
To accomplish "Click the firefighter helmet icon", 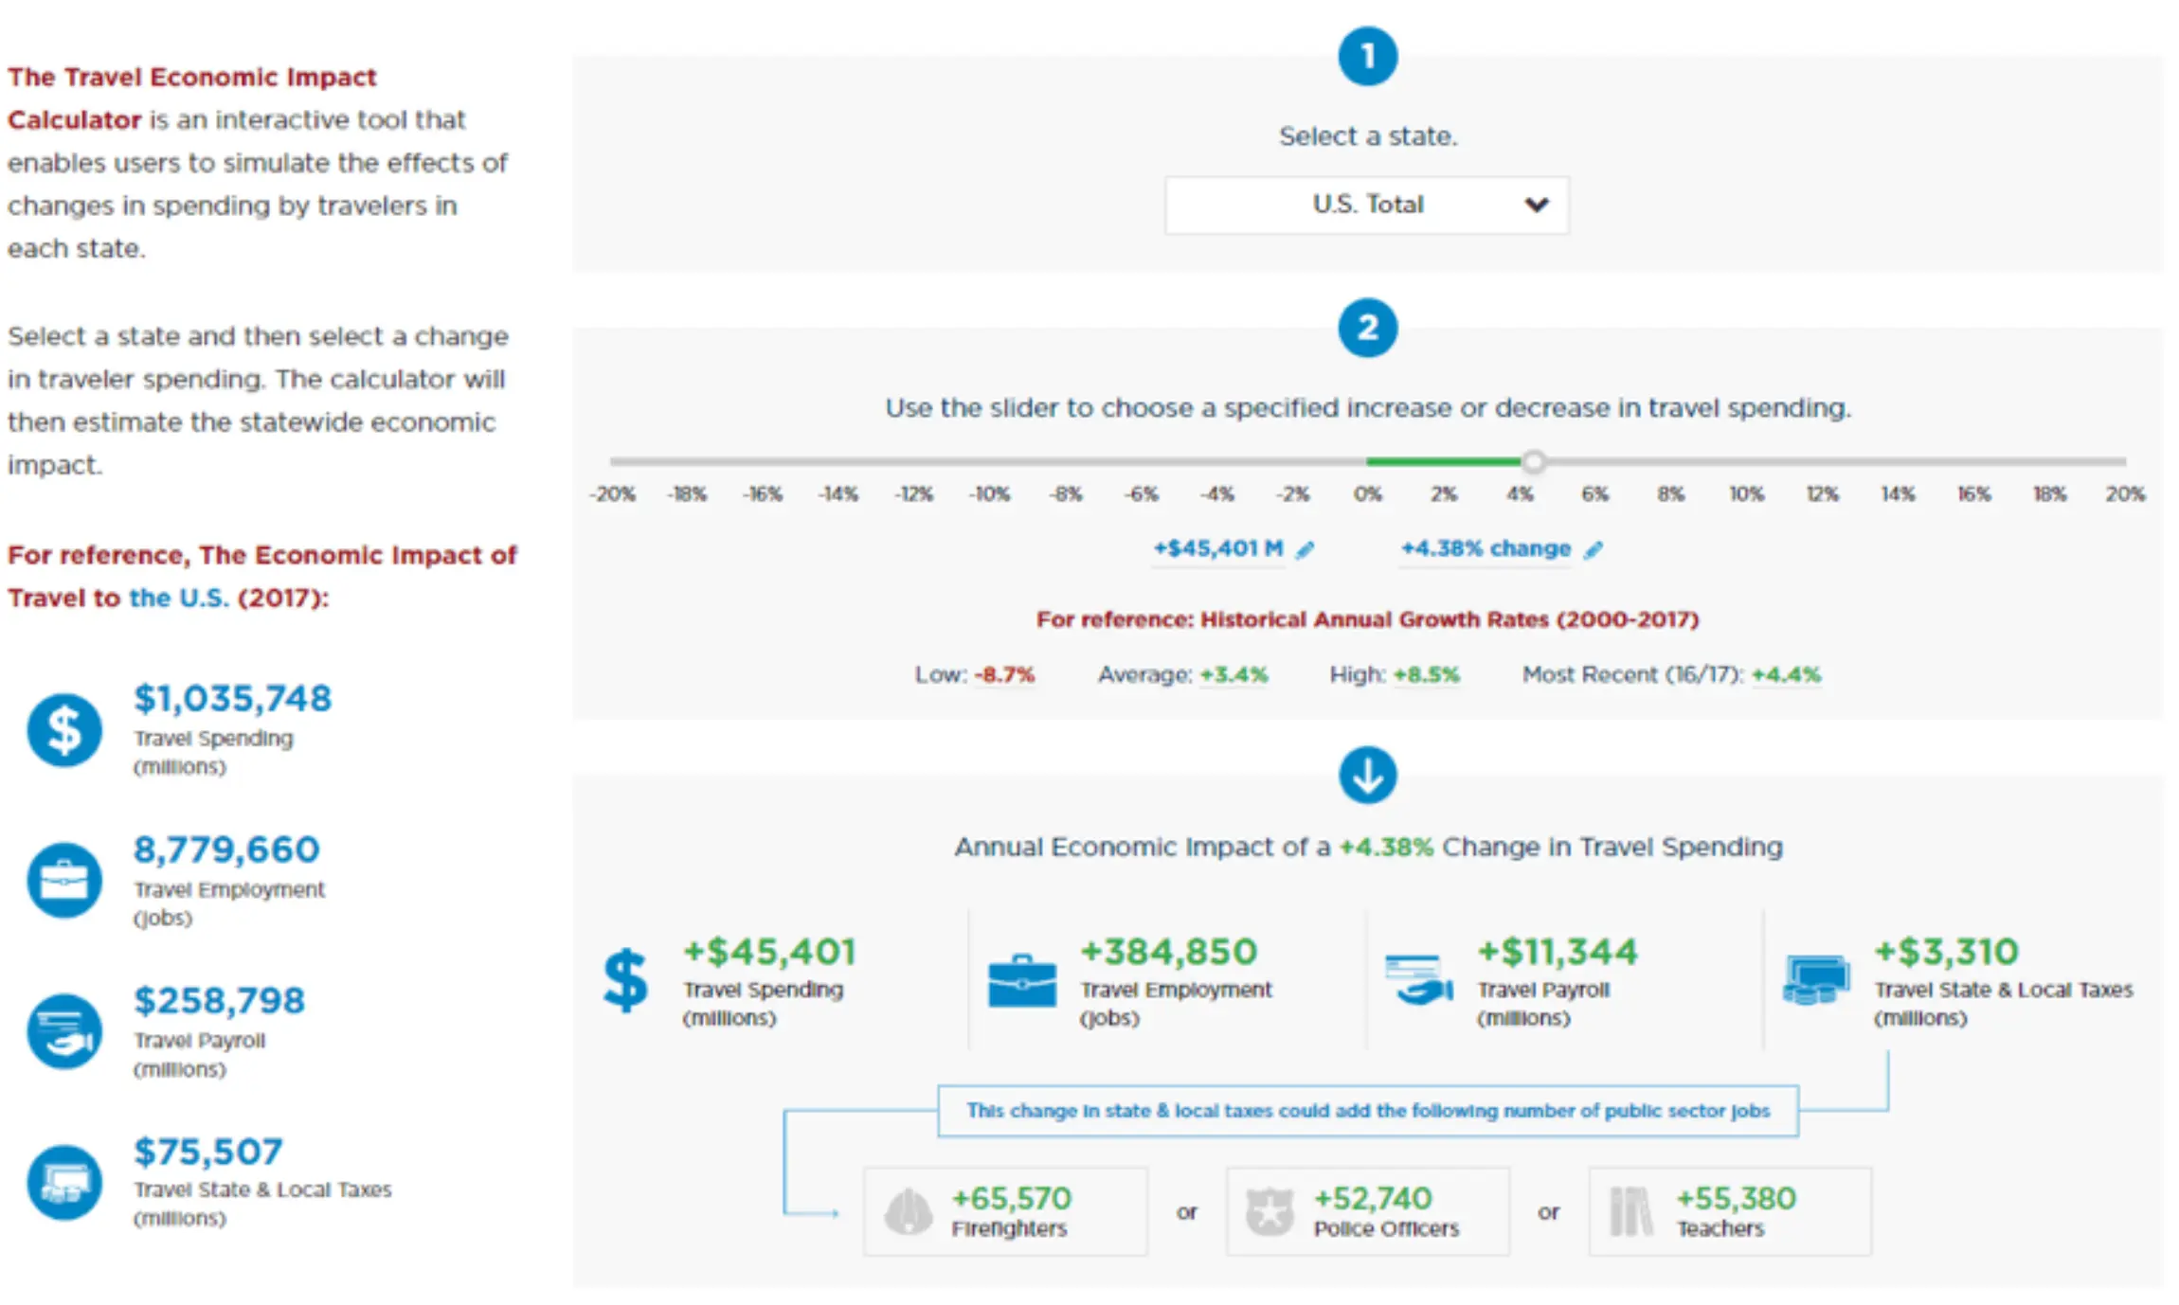I will pos(908,1212).
